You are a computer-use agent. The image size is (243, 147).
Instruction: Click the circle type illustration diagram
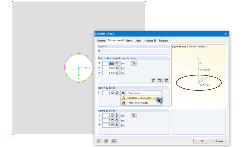199,76
